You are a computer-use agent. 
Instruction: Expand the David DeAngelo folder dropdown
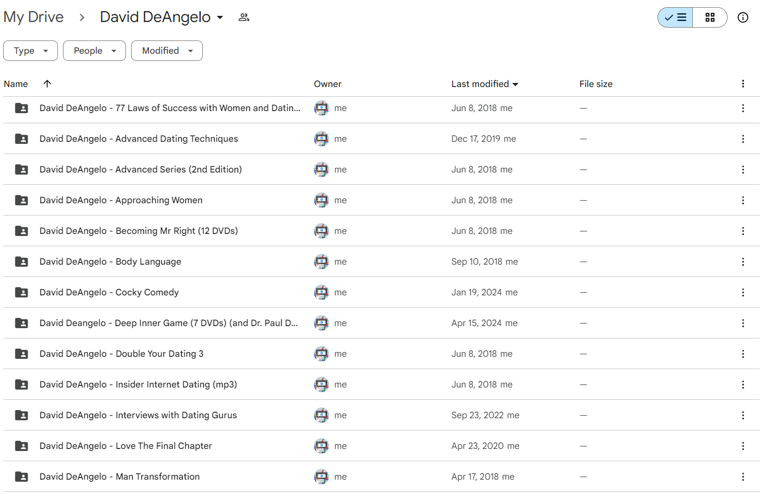coord(220,17)
